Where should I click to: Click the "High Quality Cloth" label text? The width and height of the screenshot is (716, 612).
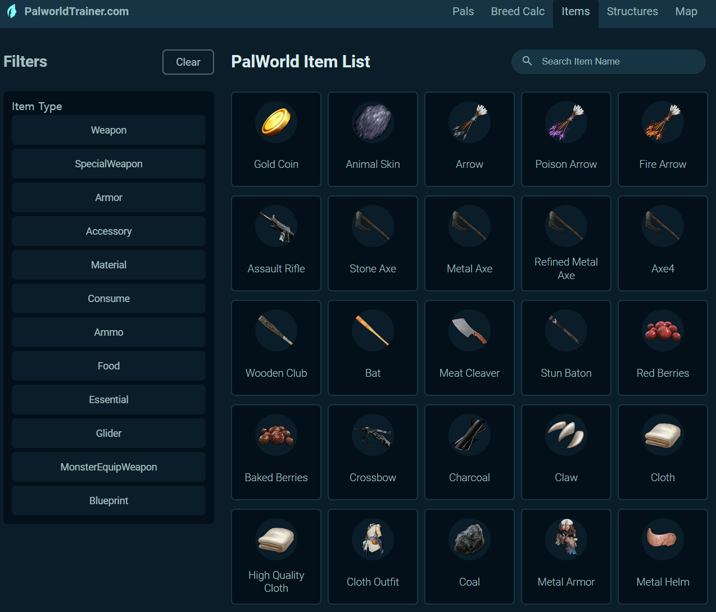(276, 582)
